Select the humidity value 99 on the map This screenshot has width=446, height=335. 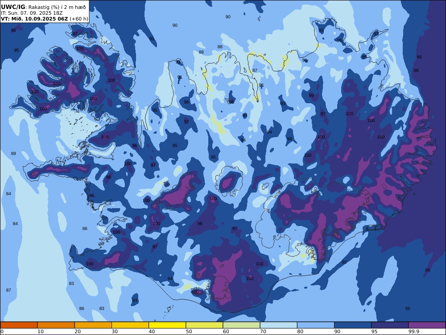pyautogui.click(x=311, y=96)
